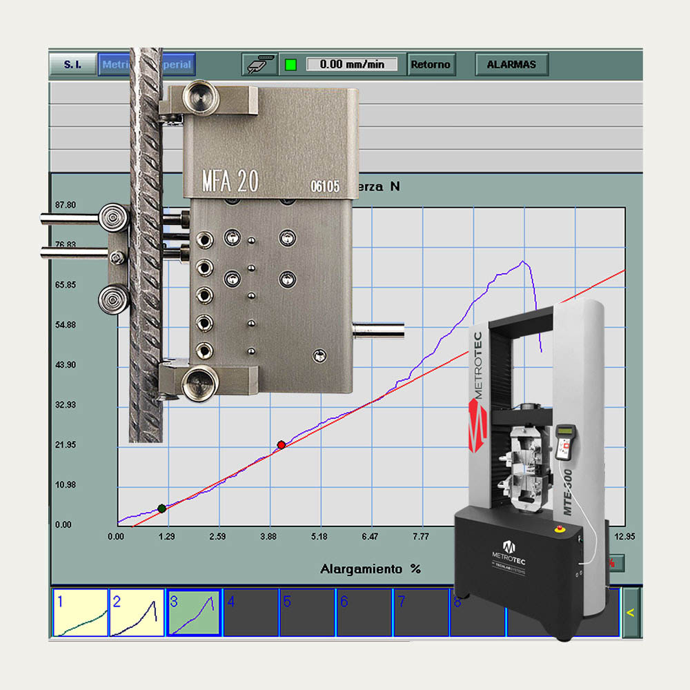Select test thumbnail 2

(137, 612)
